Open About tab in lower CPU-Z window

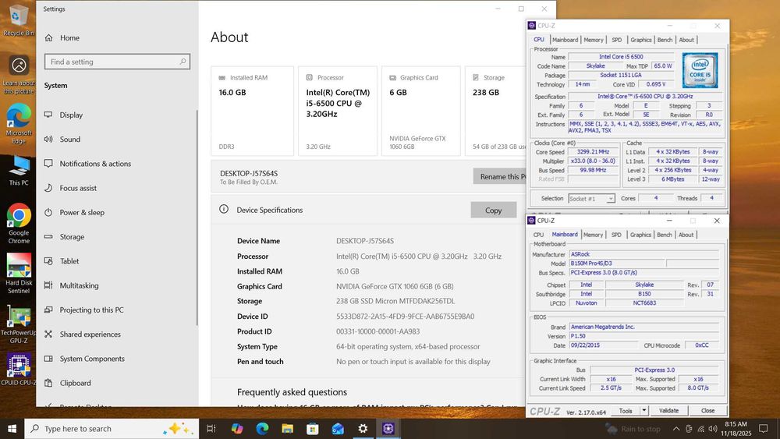[x=686, y=235]
